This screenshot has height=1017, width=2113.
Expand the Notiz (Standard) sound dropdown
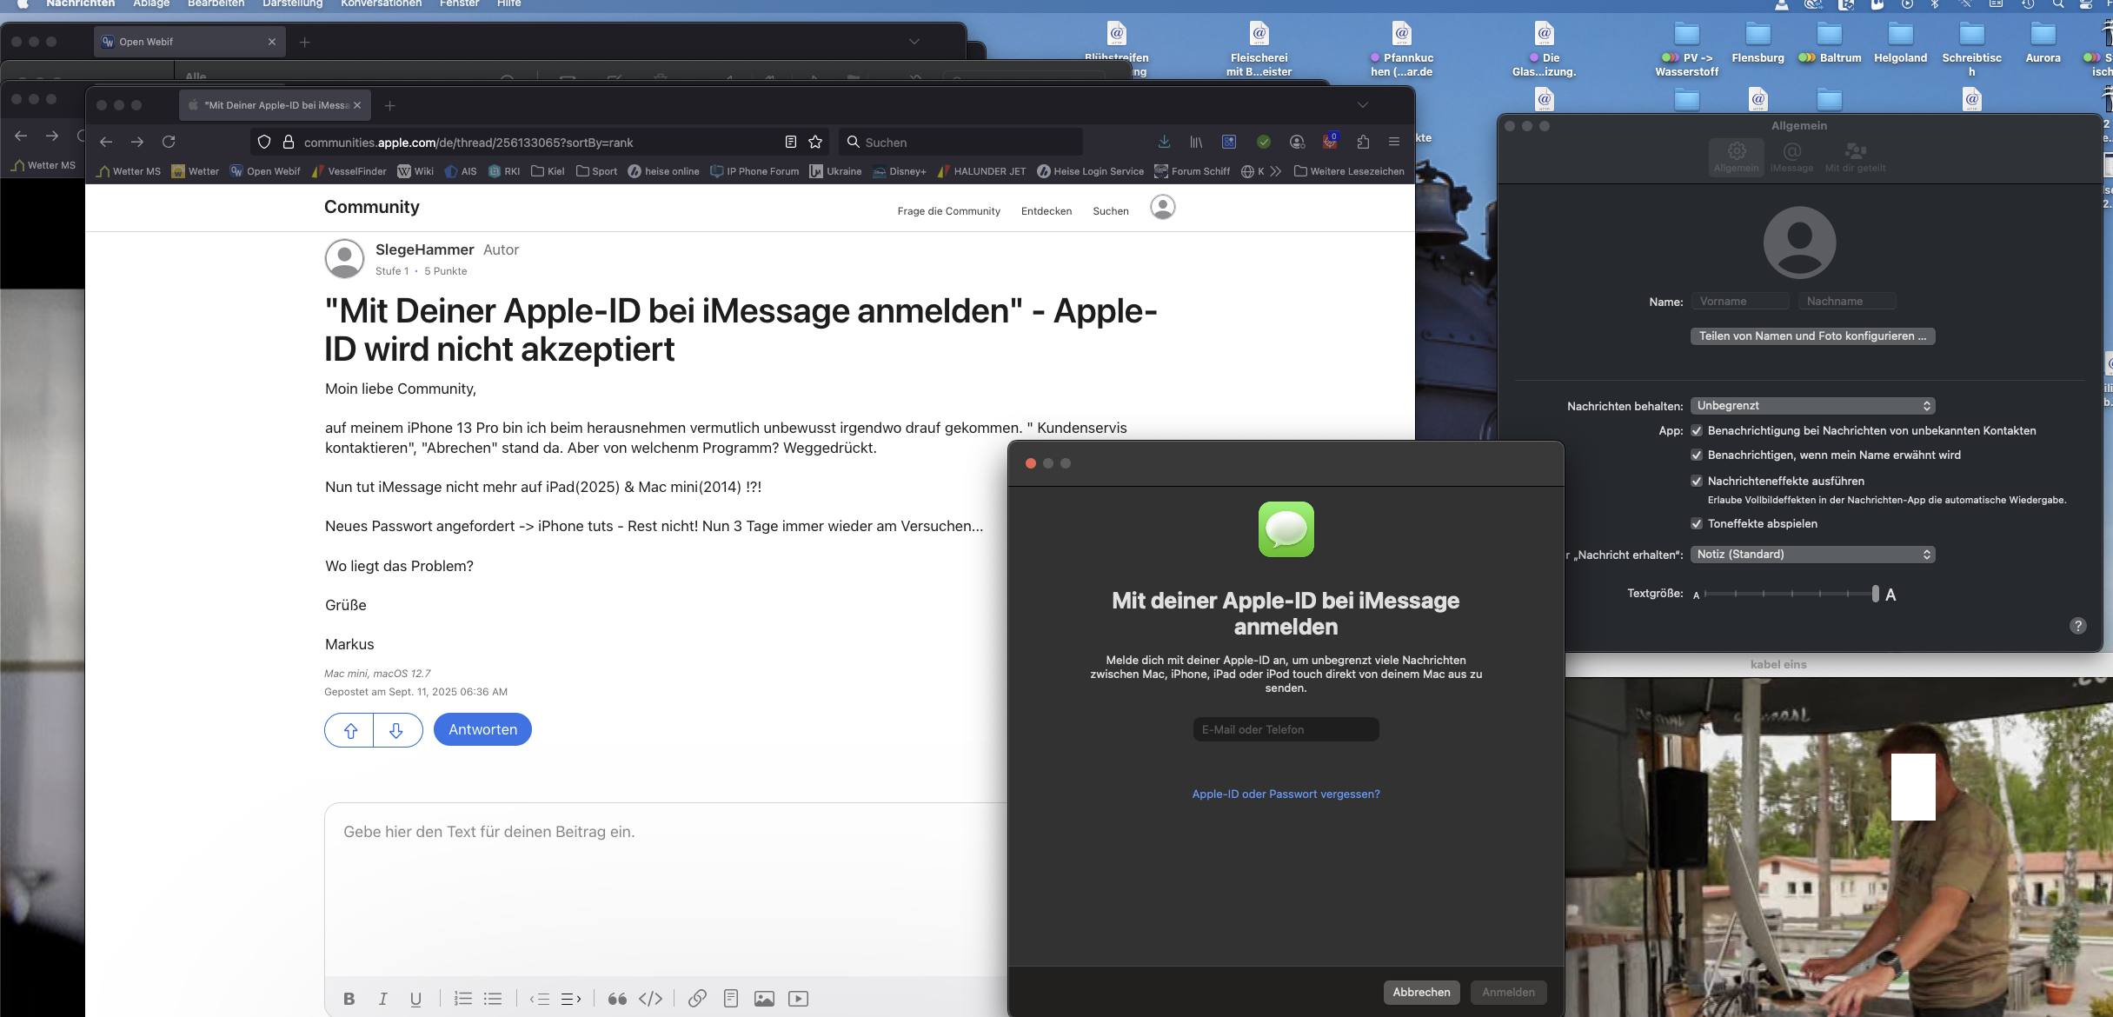click(1812, 555)
